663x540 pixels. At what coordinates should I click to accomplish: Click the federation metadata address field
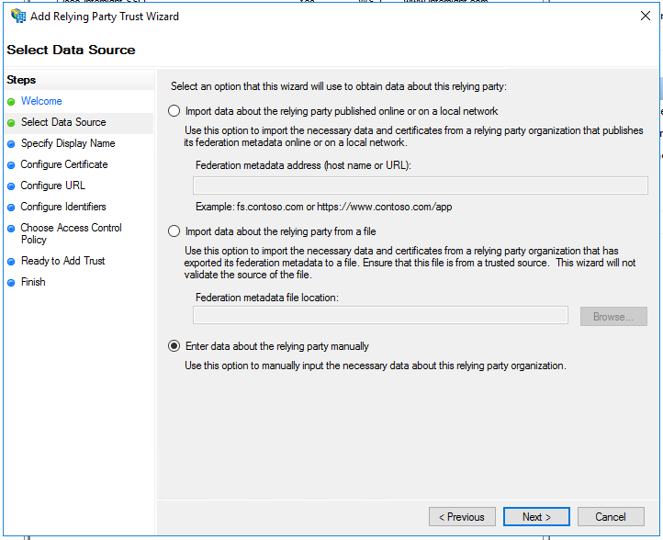coord(420,186)
